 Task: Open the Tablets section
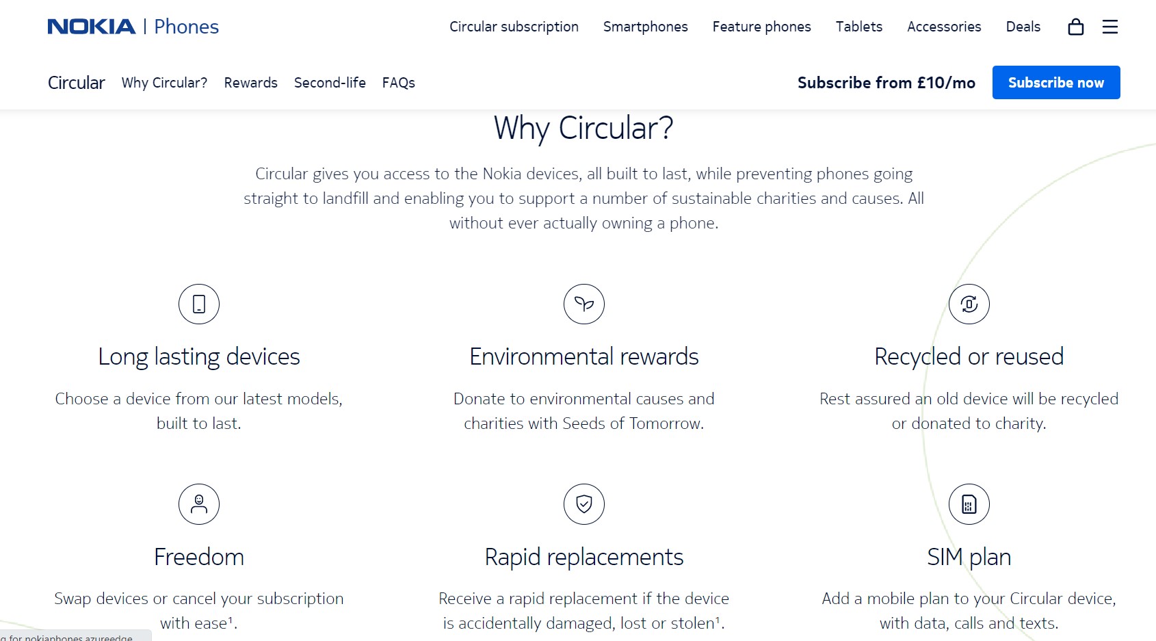pos(859,27)
